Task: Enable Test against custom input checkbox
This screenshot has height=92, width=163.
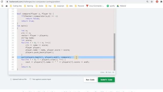Action: point(30,79)
